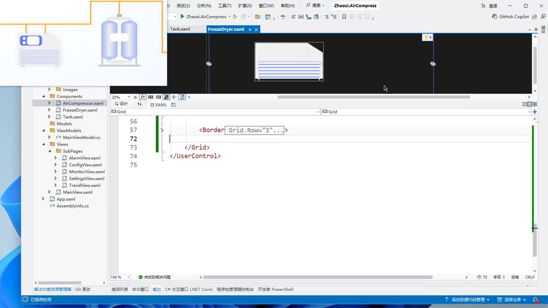Image resolution: width=548 pixels, height=308 pixels.
Task: Open the 工具(T) menu
Action: click(225, 6)
